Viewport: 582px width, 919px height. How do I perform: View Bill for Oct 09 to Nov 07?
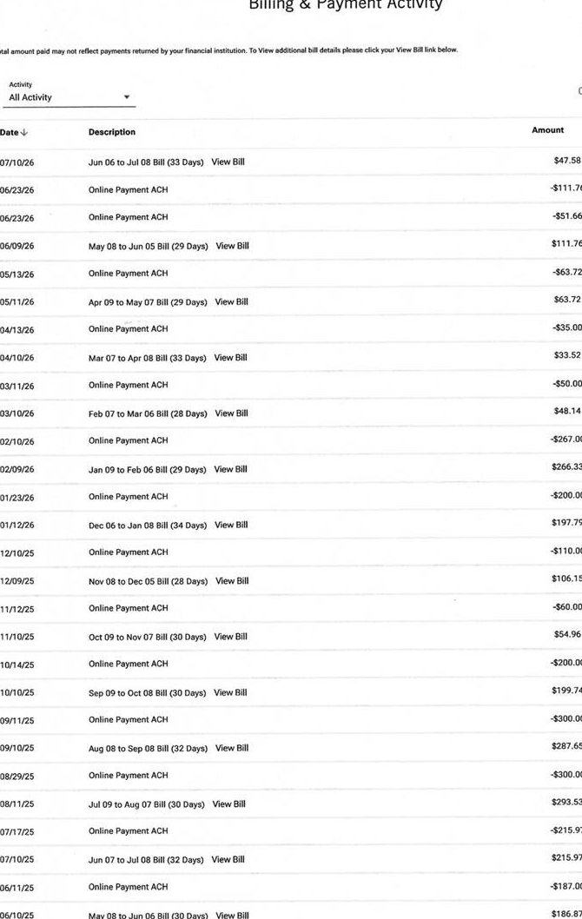pyautogui.click(x=230, y=637)
